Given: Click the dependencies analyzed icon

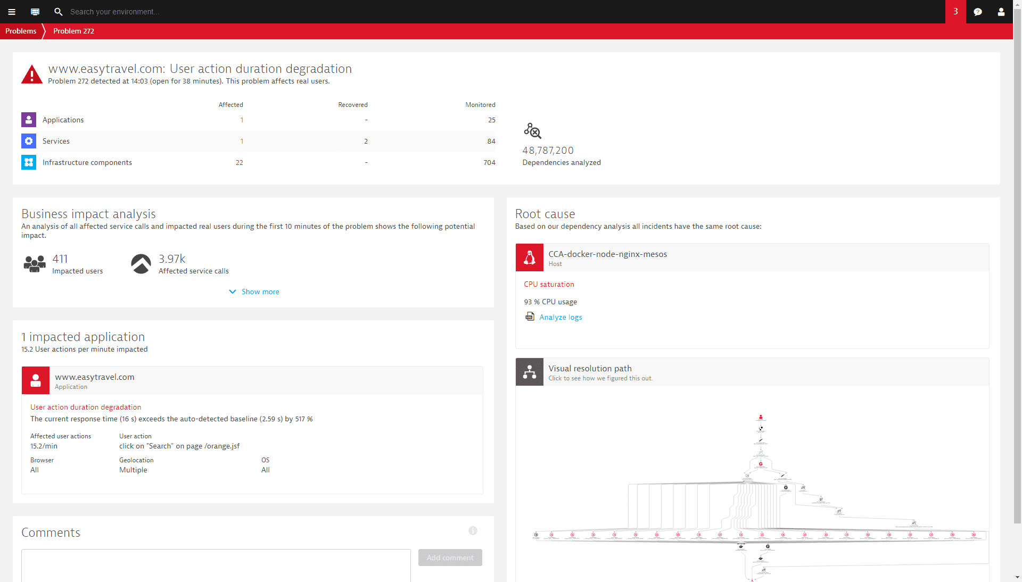Looking at the screenshot, I should pos(532,131).
